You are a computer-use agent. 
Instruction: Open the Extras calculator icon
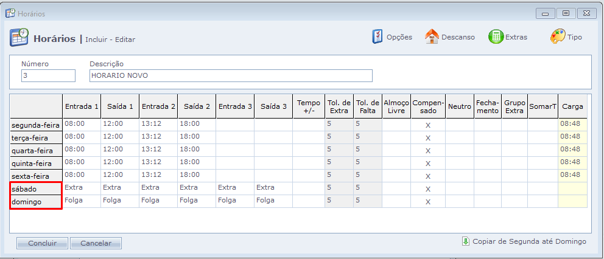[x=496, y=36]
